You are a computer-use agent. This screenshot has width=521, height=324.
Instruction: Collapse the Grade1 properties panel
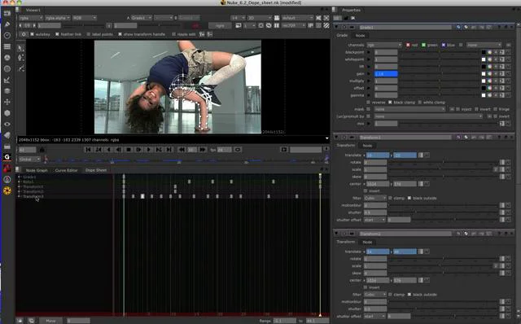(x=336, y=27)
